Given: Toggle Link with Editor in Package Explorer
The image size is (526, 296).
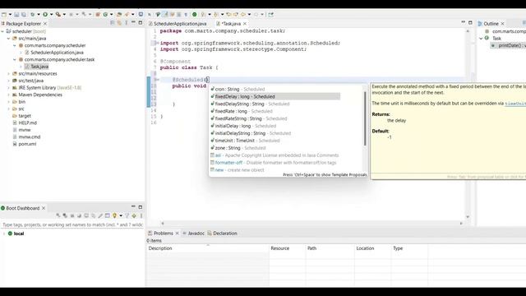Looking at the screenshot, I should pyautogui.click(x=119, y=23).
